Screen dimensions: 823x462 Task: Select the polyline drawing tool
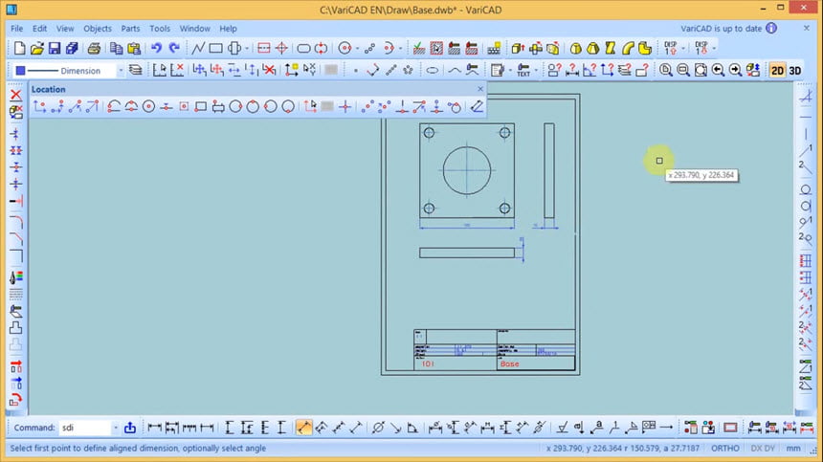coord(198,48)
